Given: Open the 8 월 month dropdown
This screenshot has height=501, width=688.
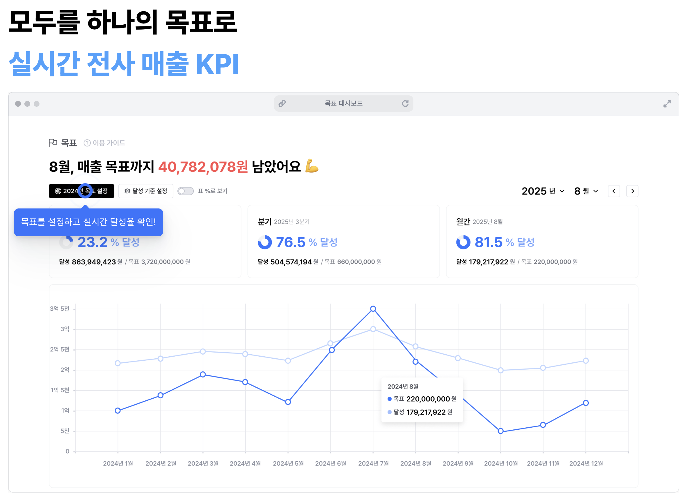Looking at the screenshot, I should pos(586,191).
